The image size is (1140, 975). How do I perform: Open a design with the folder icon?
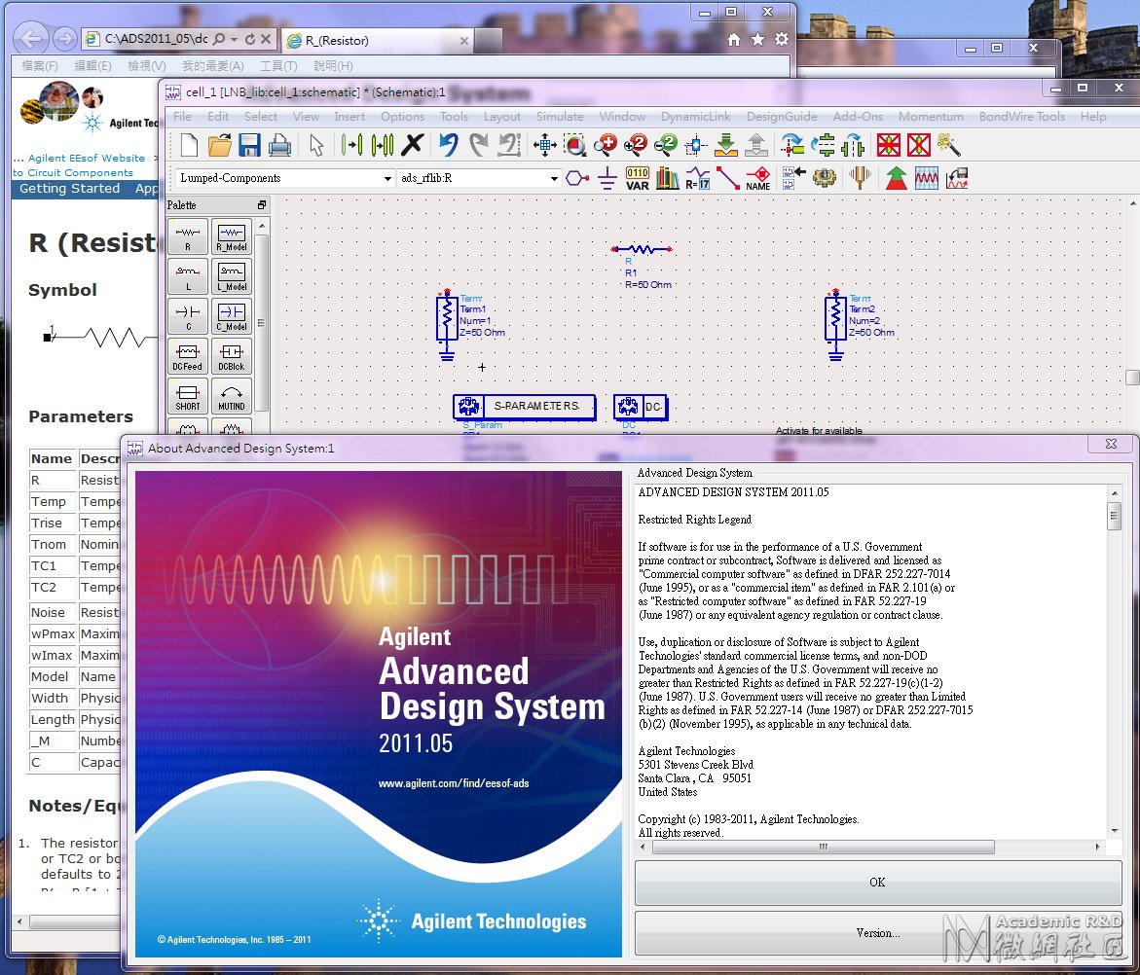(219, 145)
